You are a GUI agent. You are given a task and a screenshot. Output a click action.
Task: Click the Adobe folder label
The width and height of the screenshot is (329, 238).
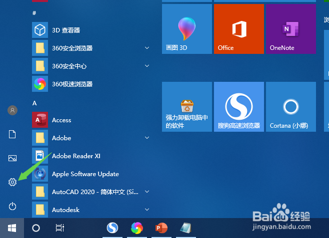click(61, 138)
